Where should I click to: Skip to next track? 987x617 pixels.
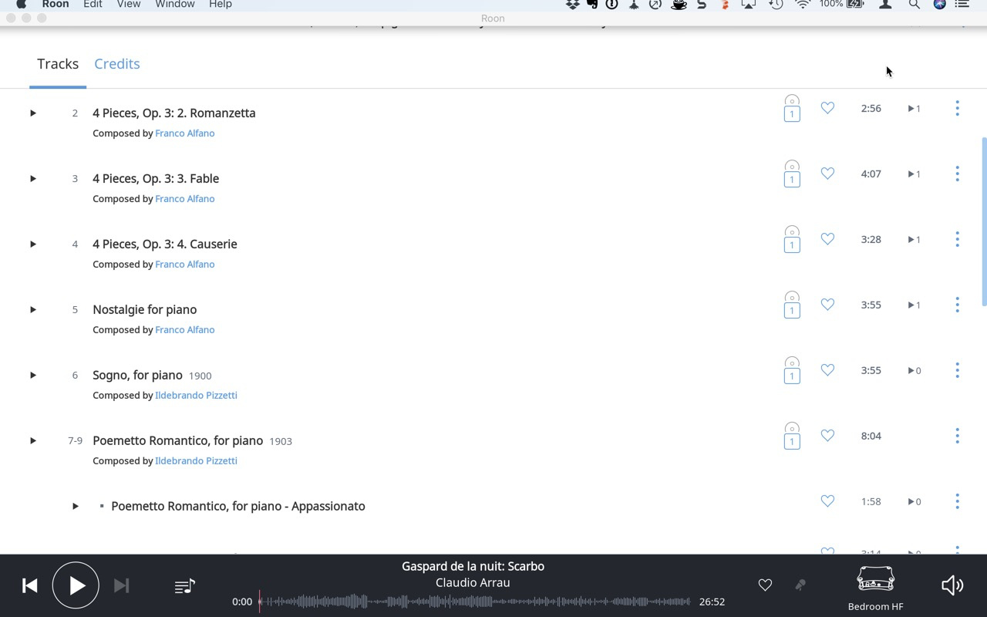click(121, 586)
